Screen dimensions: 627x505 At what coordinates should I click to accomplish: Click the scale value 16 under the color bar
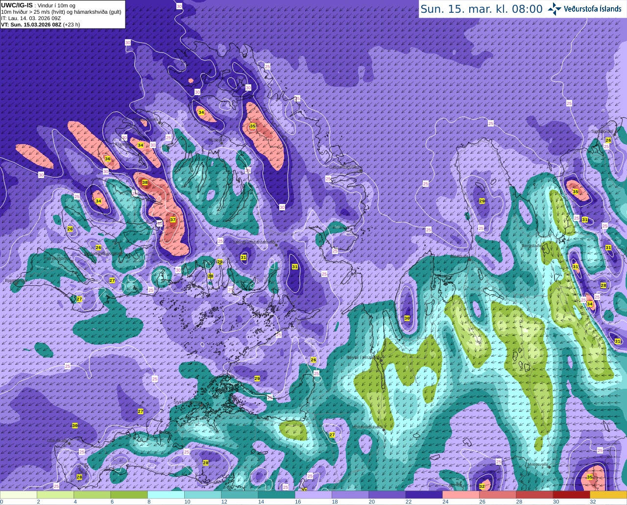tap(298, 502)
